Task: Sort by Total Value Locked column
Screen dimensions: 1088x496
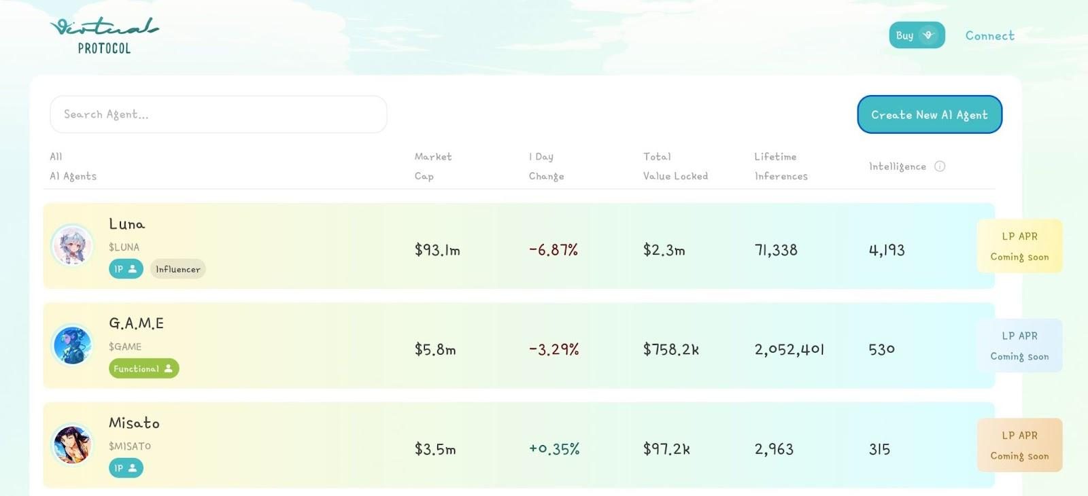Action: (x=675, y=166)
